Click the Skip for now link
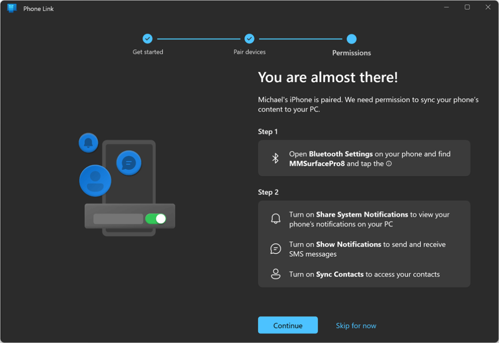Screen dimensions: 499x343 click(x=356, y=325)
